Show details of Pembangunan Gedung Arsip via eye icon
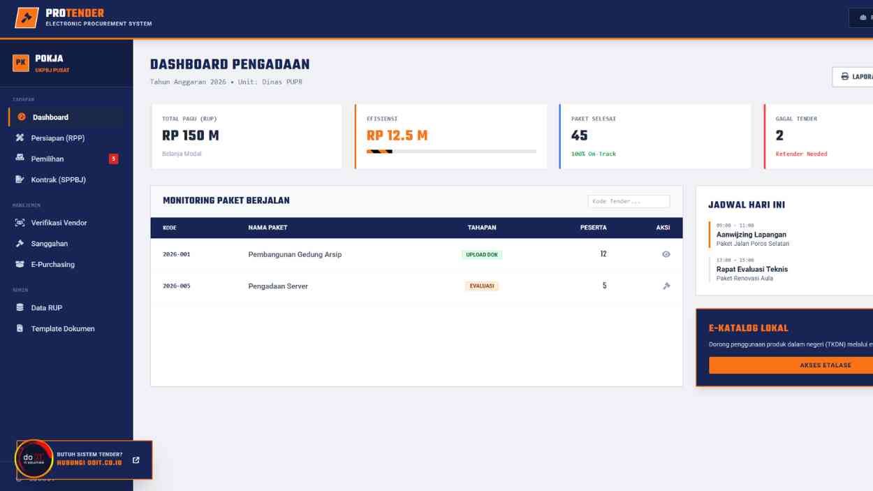The width and height of the screenshot is (873, 491). point(666,254)
